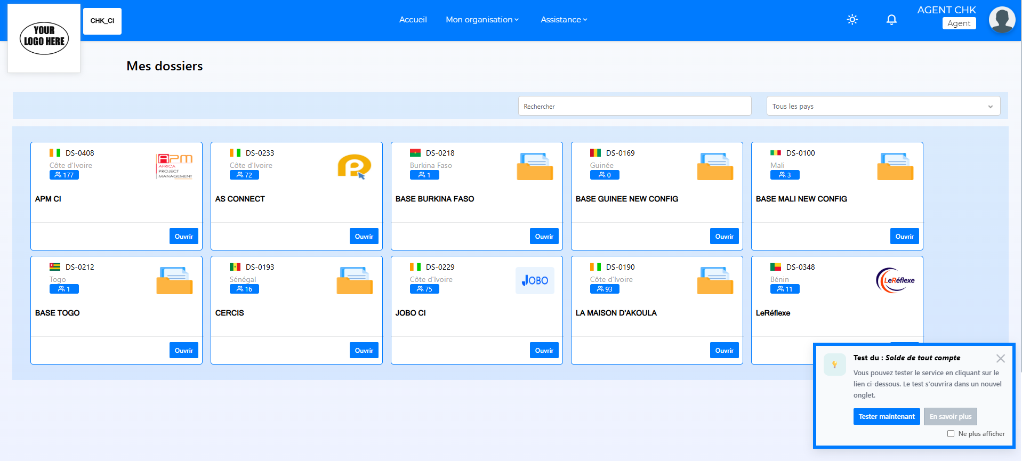Check the "Ne plus afficher" checkbox

point(951,434)
